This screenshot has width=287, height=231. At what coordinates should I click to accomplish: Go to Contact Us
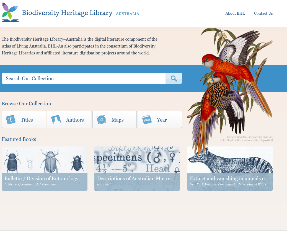pos(263,13)
